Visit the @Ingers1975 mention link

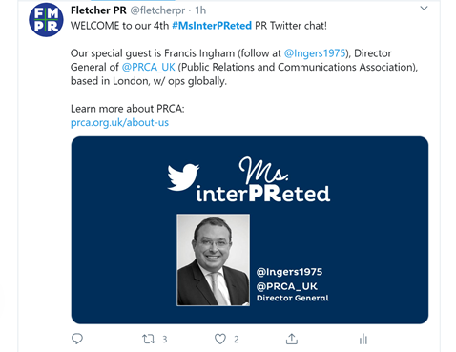coord(315,53)
